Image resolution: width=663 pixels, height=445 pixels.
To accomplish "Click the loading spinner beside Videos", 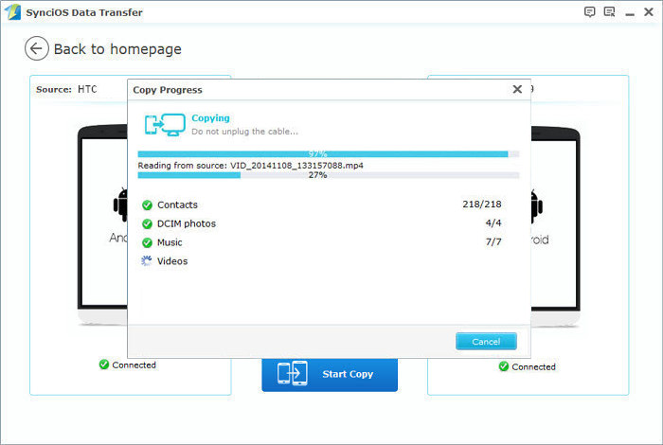I will coord(147,261).
